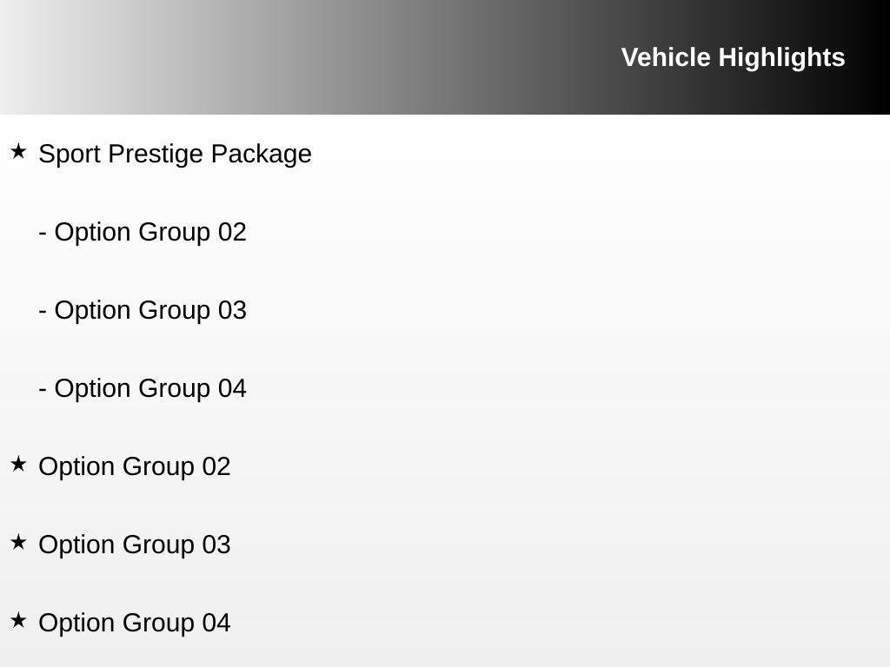Select the Sport Prestige Package heading text
This screenshot has width=890, height=667.
pos(175,154)
